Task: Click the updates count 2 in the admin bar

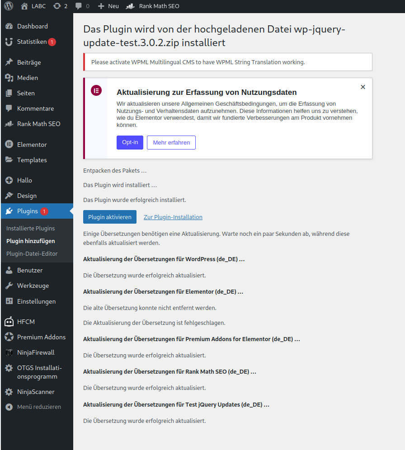Action: click(66, 6)
